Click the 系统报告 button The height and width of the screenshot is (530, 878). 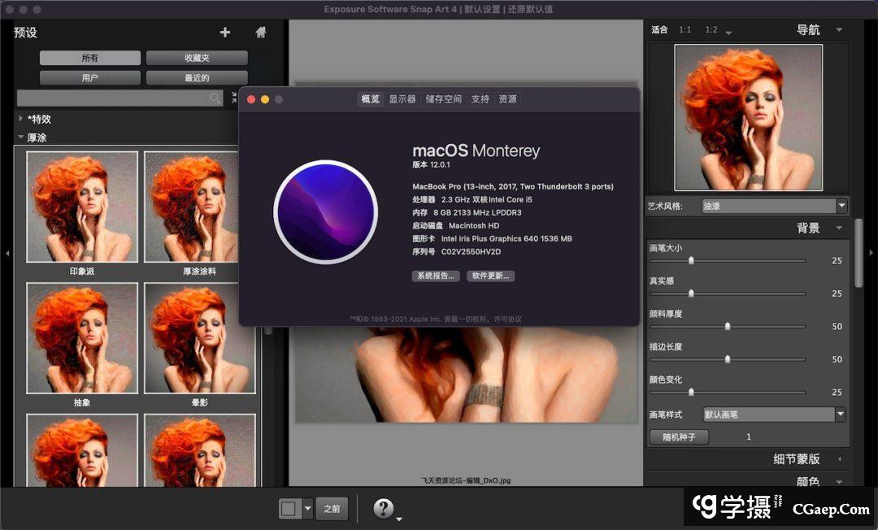(436, 276)
